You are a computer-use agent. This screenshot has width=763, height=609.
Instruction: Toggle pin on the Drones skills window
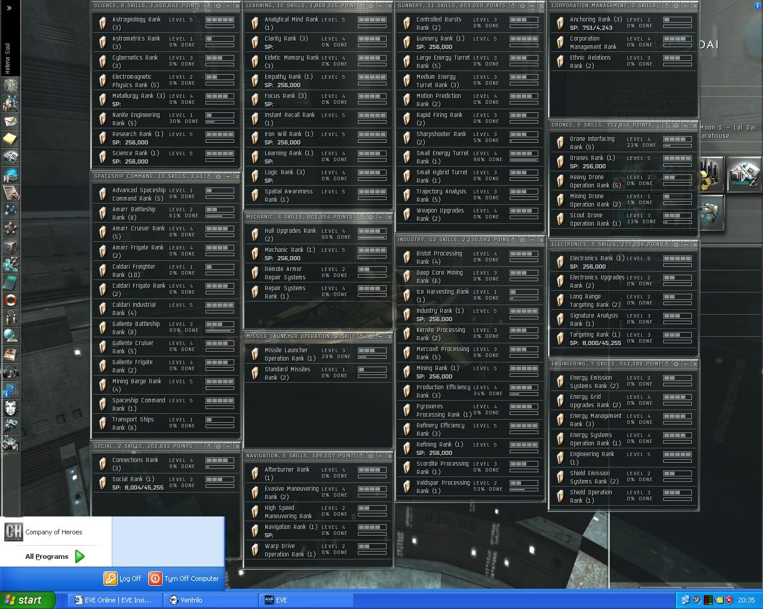tap(667, 125)
